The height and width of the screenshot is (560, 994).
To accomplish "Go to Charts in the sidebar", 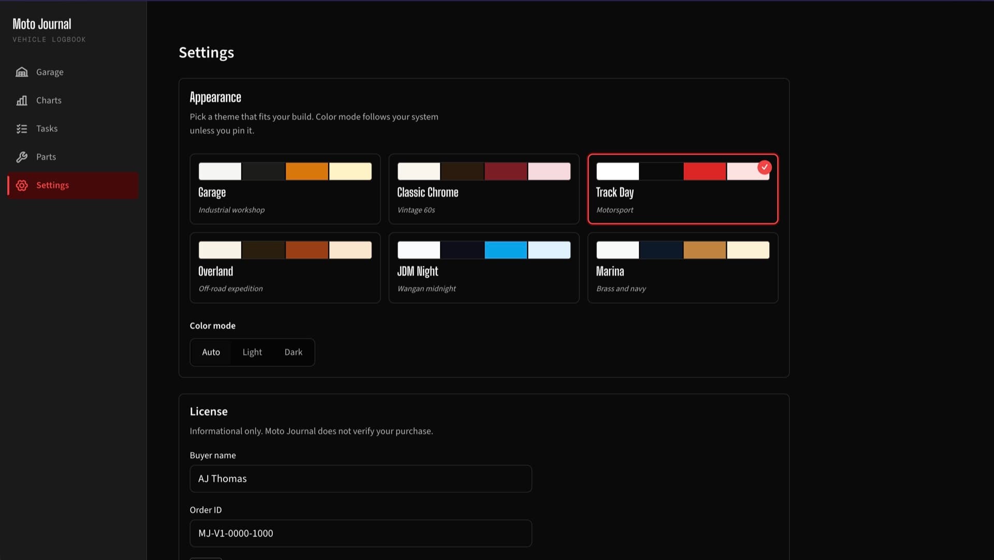I will pyautogui.click(x=49, y=100).
